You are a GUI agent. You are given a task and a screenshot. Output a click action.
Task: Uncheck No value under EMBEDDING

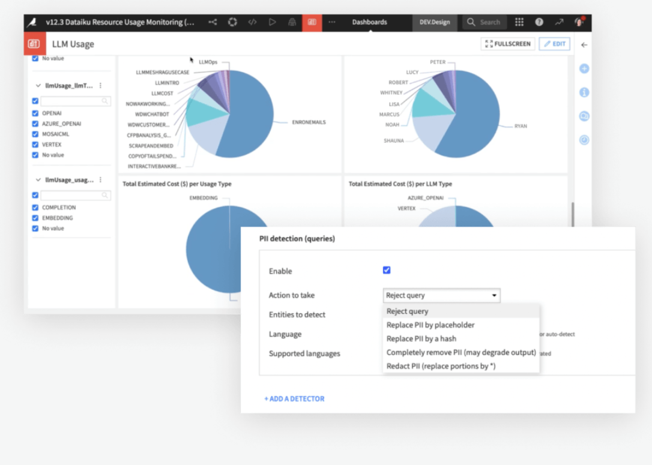point(35,228)
